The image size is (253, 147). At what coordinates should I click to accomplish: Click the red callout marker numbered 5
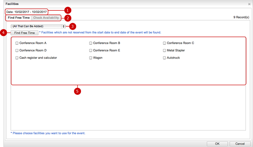77,91
